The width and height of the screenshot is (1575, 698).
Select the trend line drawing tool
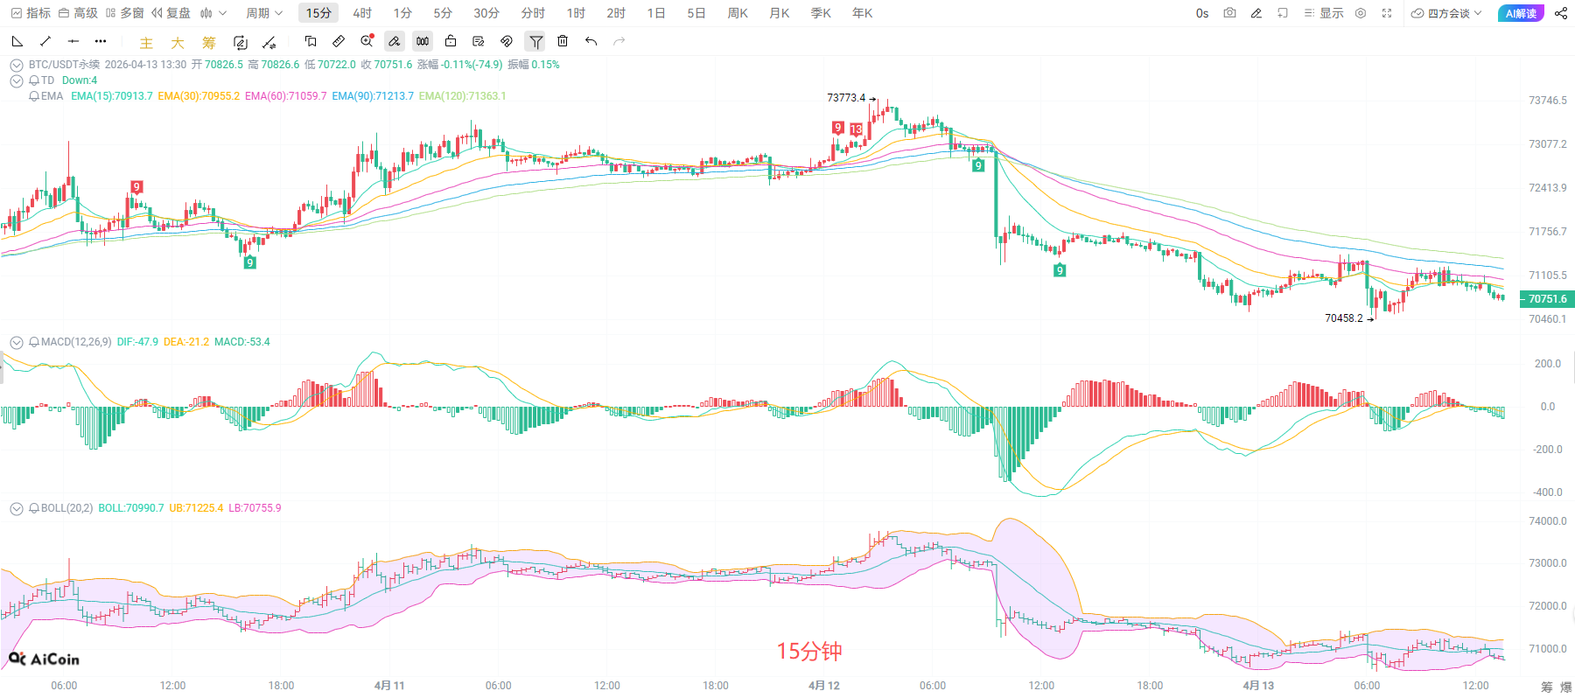(x=45, y=41)
